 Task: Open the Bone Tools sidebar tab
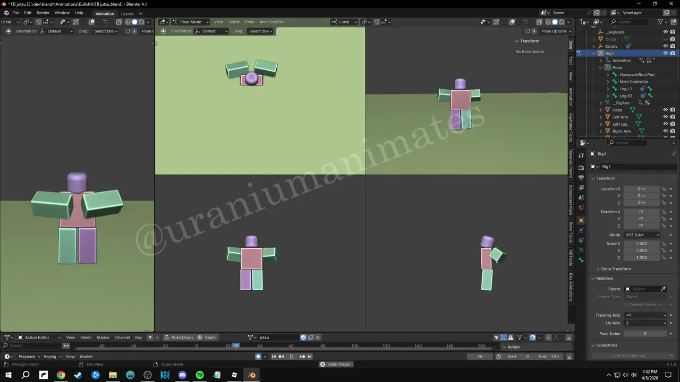571,233
